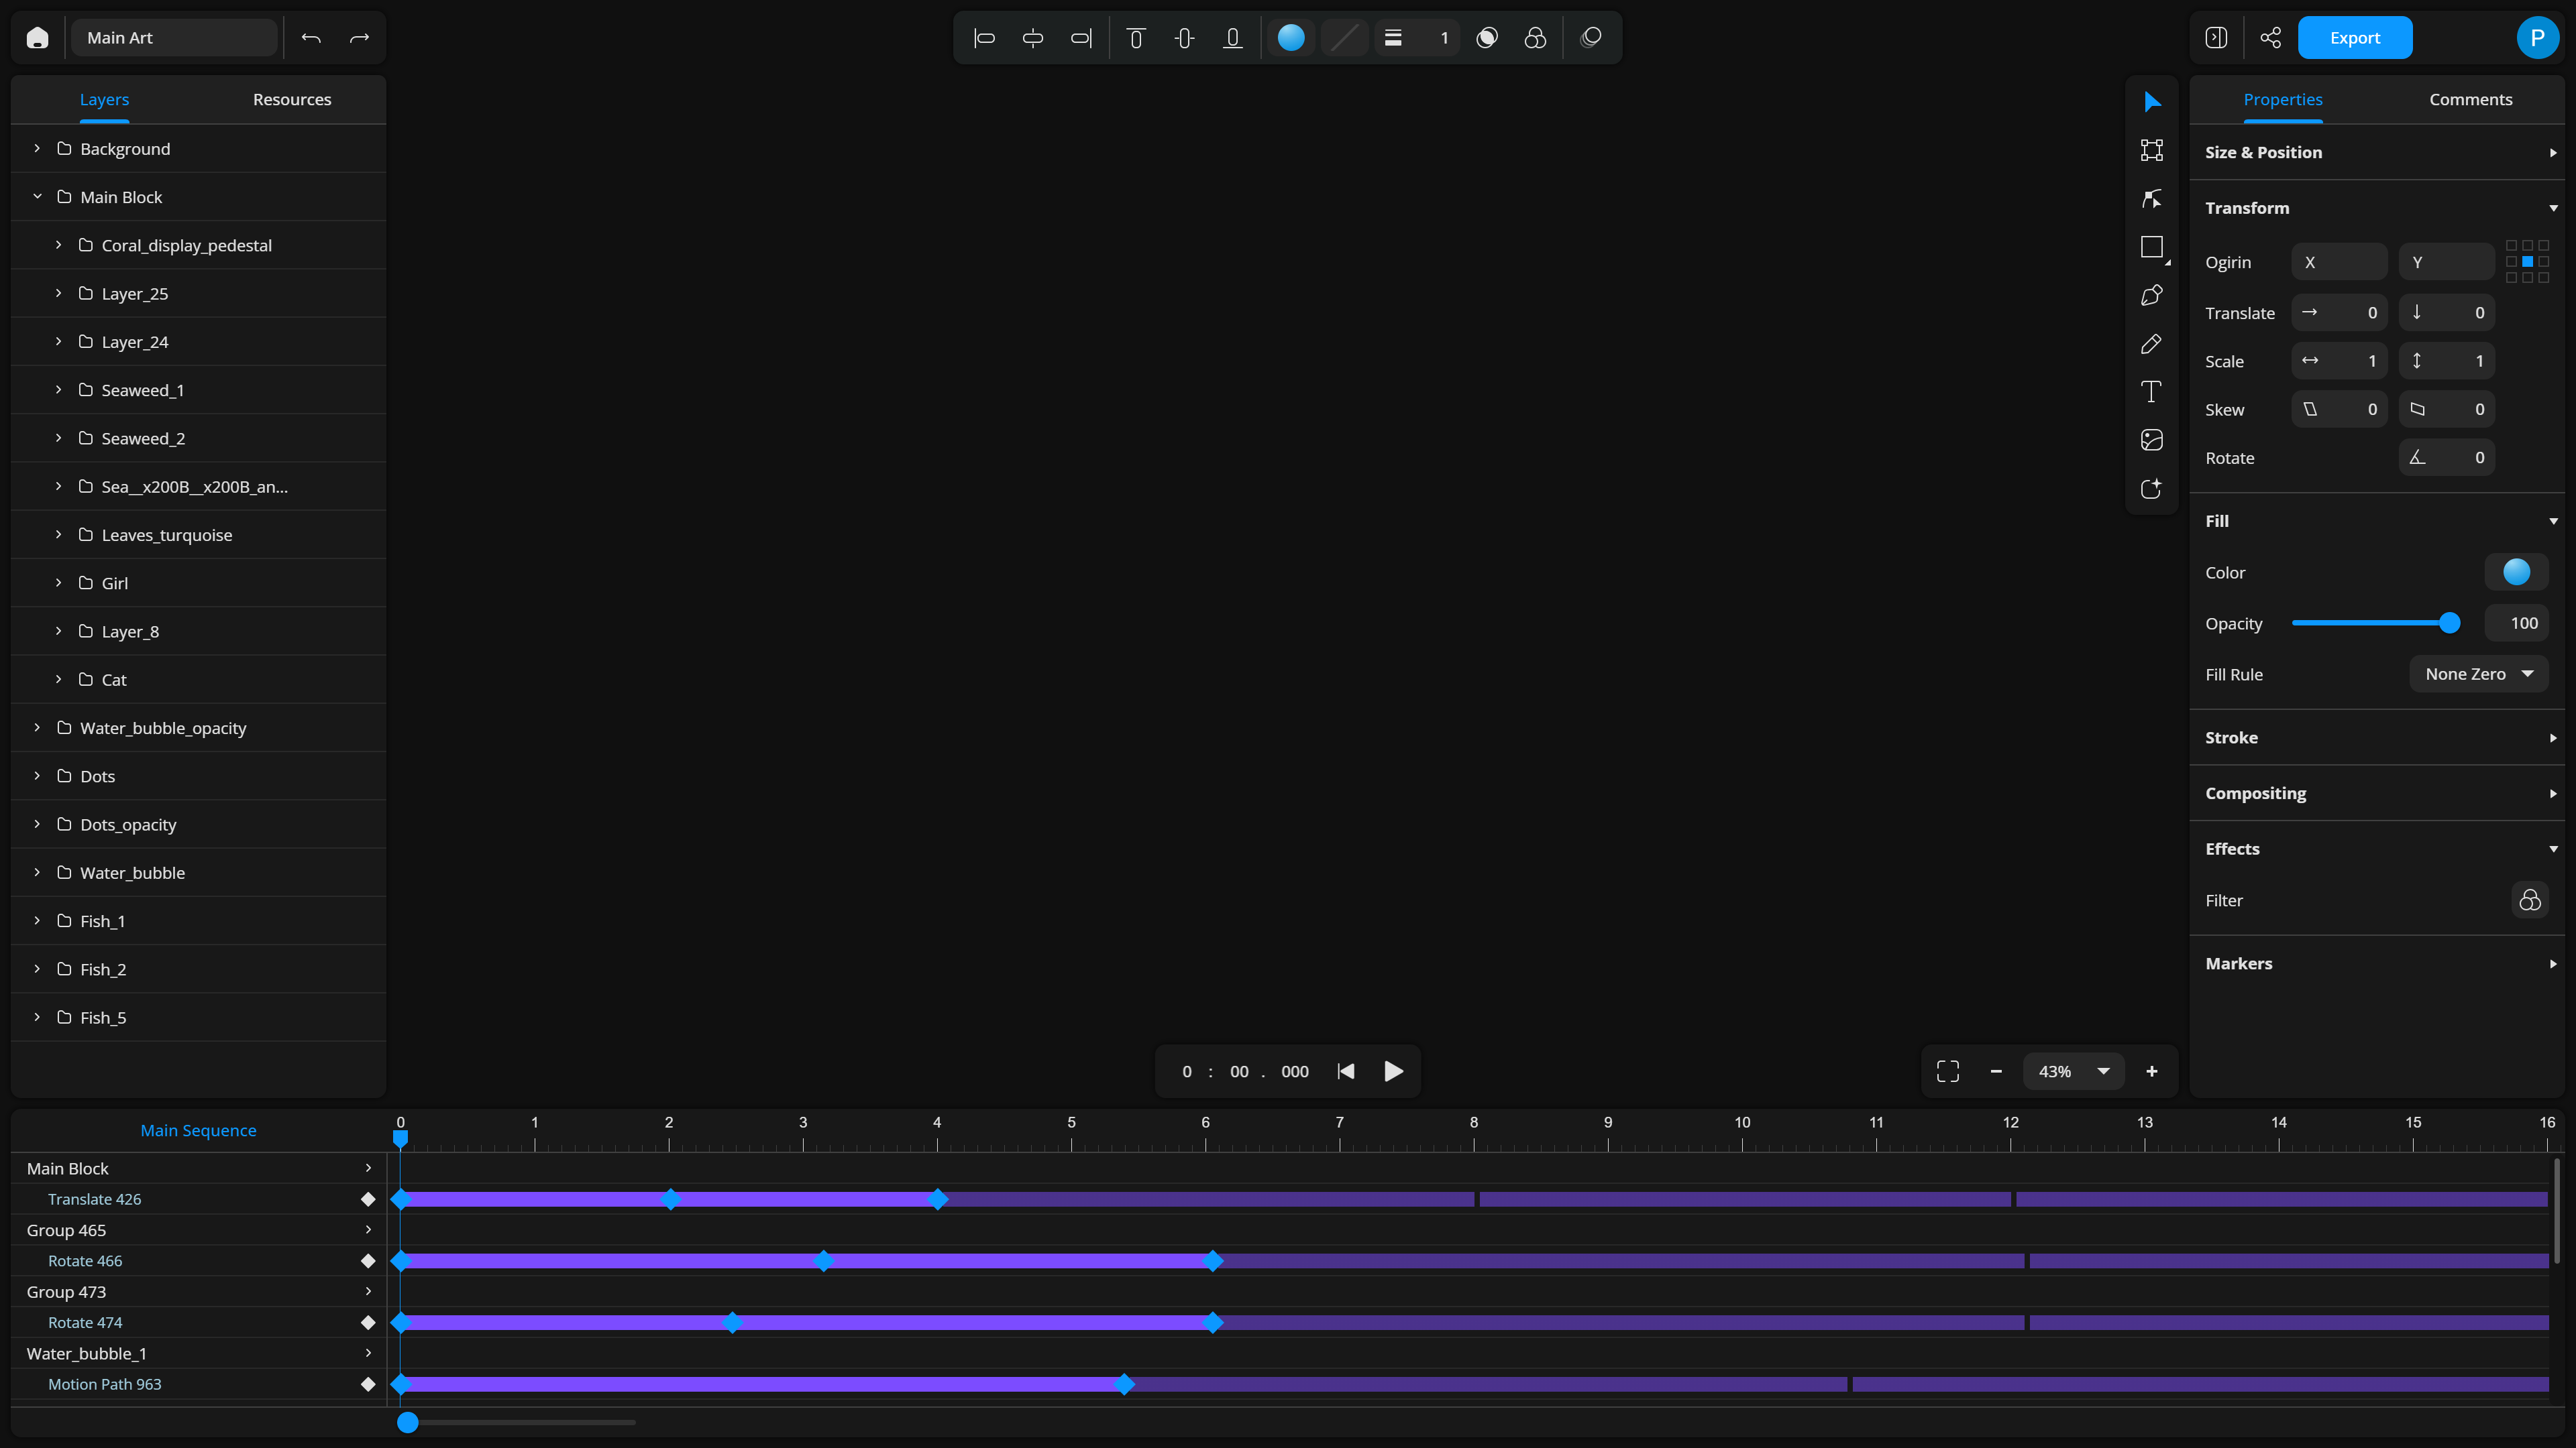The height and width of the screenshot is (1448, 2576).
Task: Expand the Stroke properties section
Action: pyautogui.click(x=2377, y=737)
